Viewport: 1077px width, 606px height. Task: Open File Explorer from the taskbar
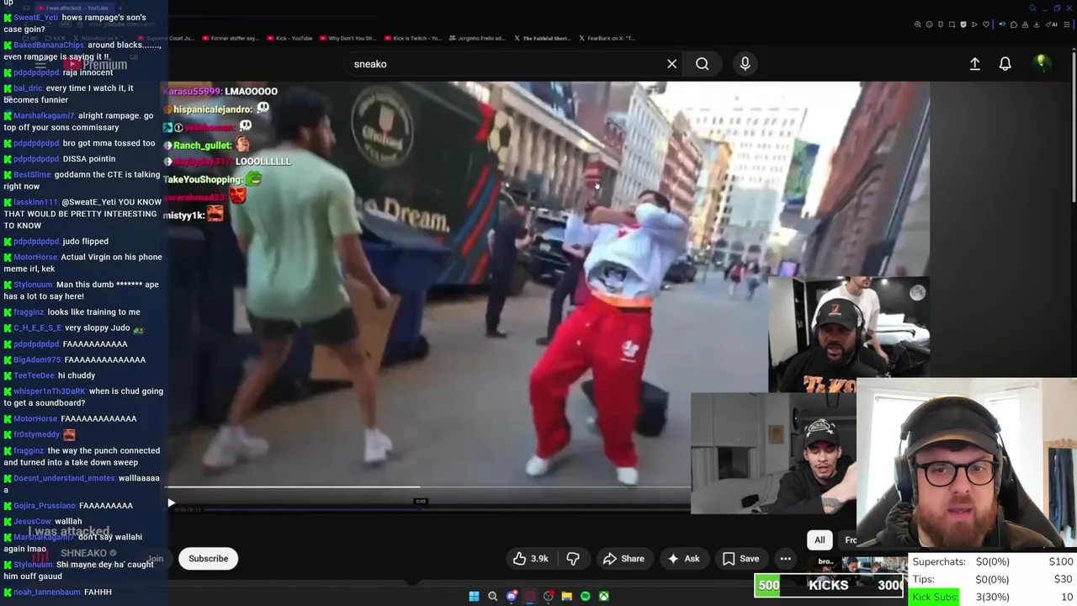click(566, 597)
